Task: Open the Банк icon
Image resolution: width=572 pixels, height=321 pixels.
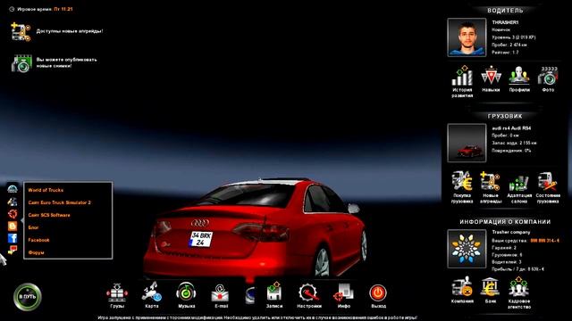Action: click(x=491, y=287)
